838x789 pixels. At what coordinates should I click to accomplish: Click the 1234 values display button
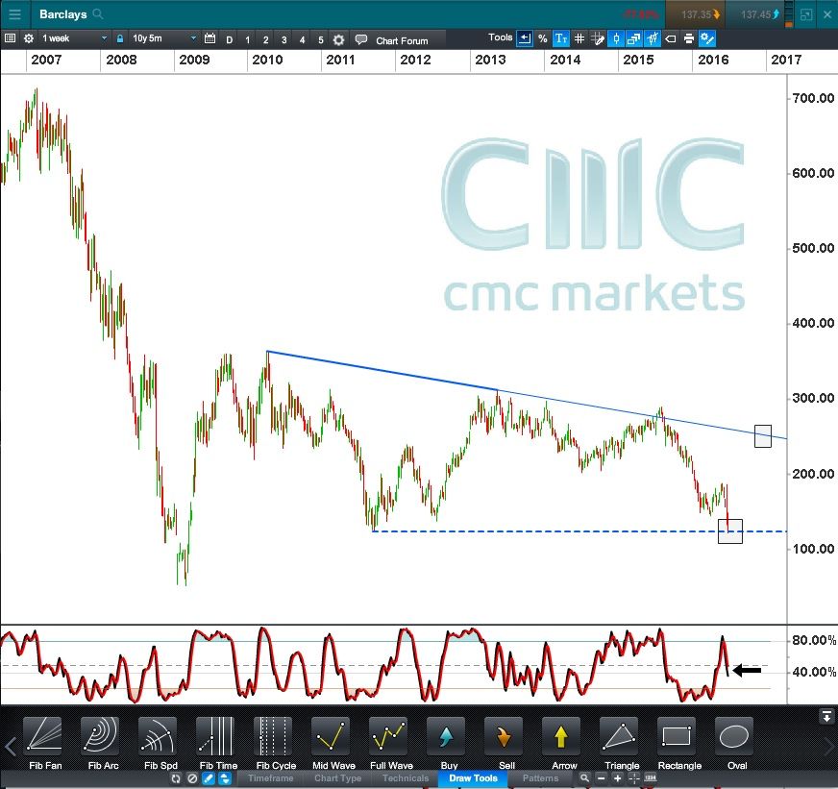tap(651, 778)
